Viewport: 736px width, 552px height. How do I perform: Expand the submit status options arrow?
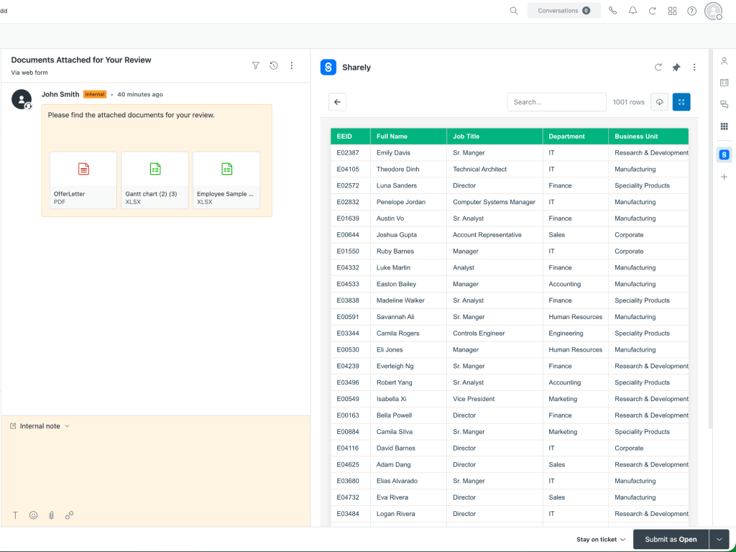(x=719, y=540)
